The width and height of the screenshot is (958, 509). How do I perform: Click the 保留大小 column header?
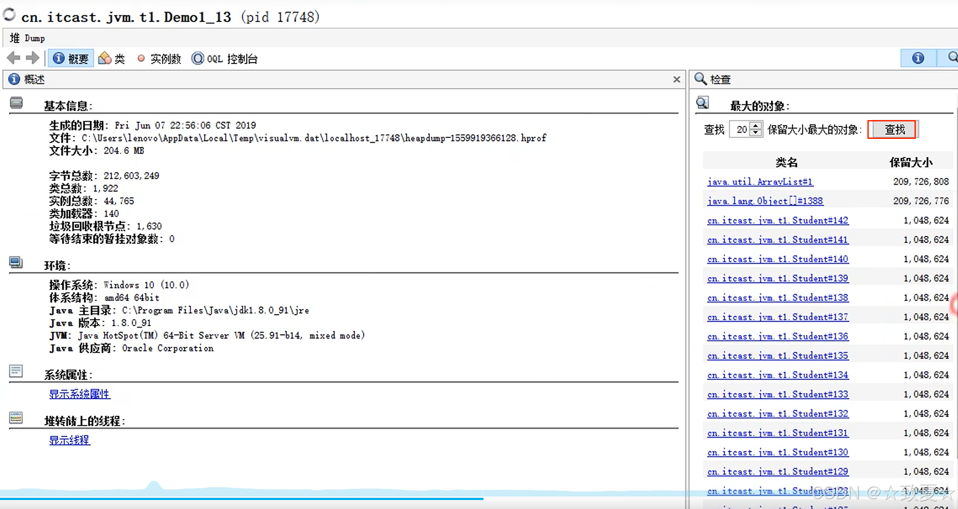coord(910,162)
